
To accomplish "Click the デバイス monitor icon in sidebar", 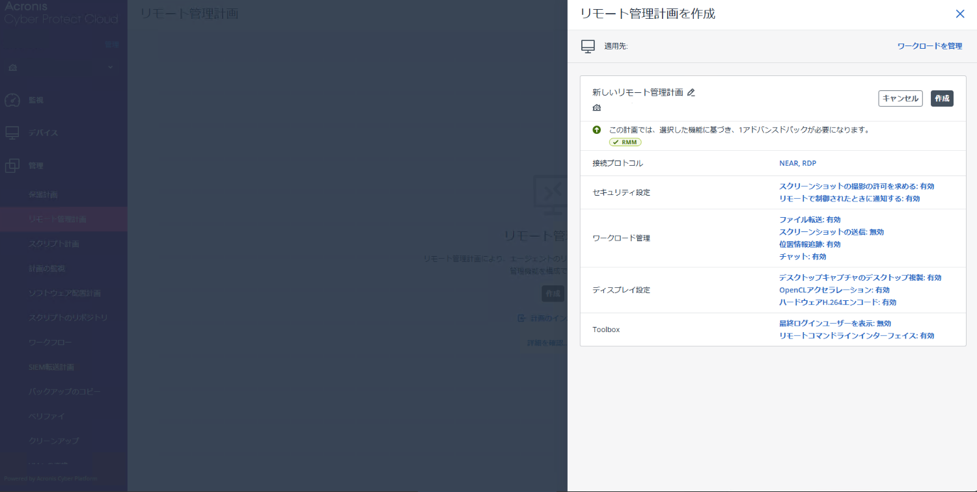I will click(x=12, y=133).
